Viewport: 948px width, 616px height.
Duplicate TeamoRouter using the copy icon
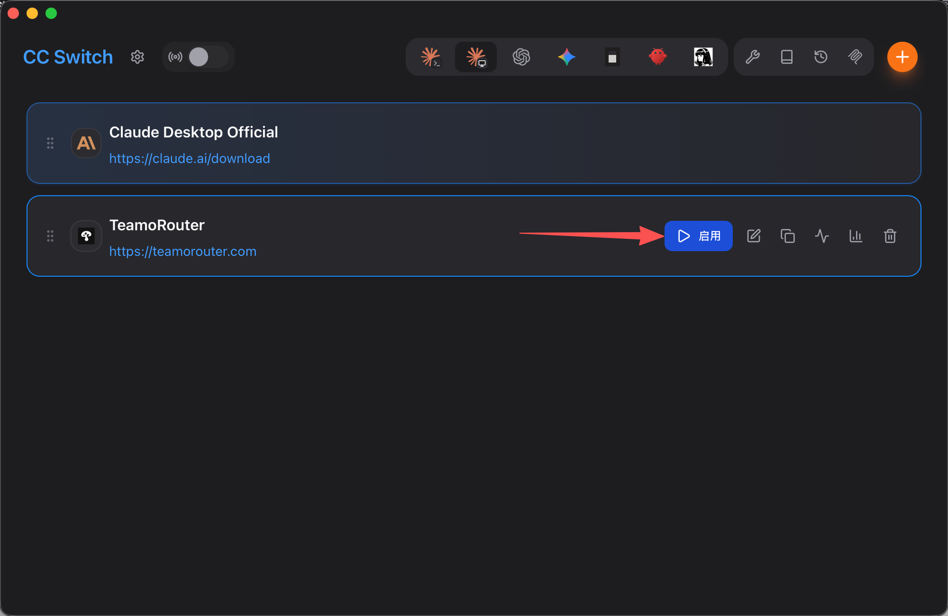pos(788,236)
